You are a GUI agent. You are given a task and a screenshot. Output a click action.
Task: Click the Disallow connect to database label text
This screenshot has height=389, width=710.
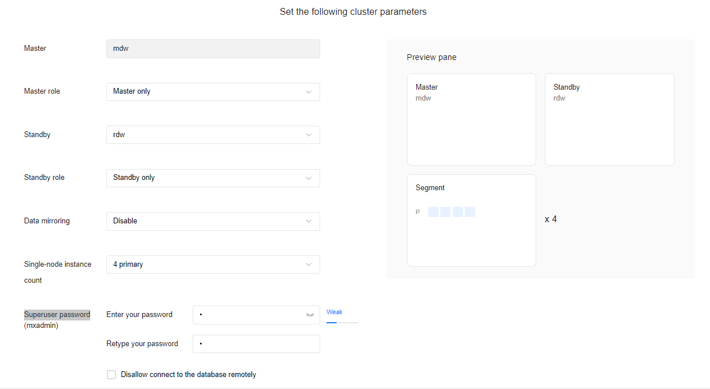point(189,375)
